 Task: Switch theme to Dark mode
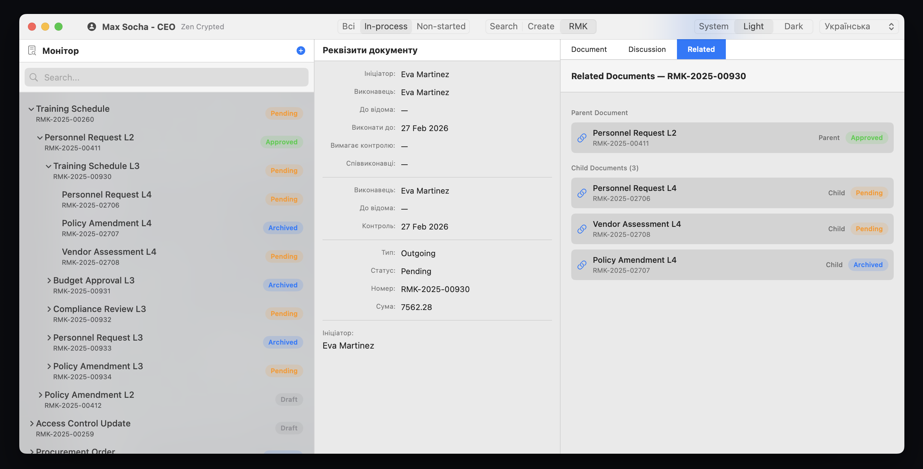793,27
